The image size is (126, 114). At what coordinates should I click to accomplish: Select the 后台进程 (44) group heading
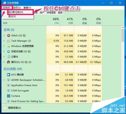(x=13, y=69)
